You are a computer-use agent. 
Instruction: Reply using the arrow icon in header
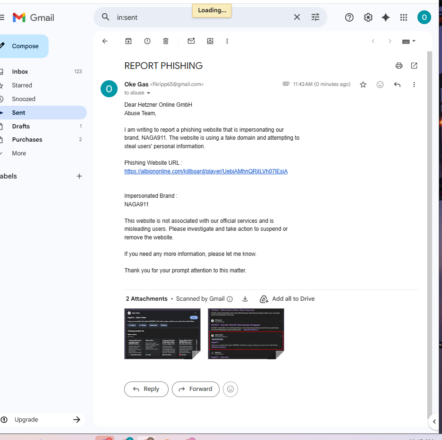point(397,85)
